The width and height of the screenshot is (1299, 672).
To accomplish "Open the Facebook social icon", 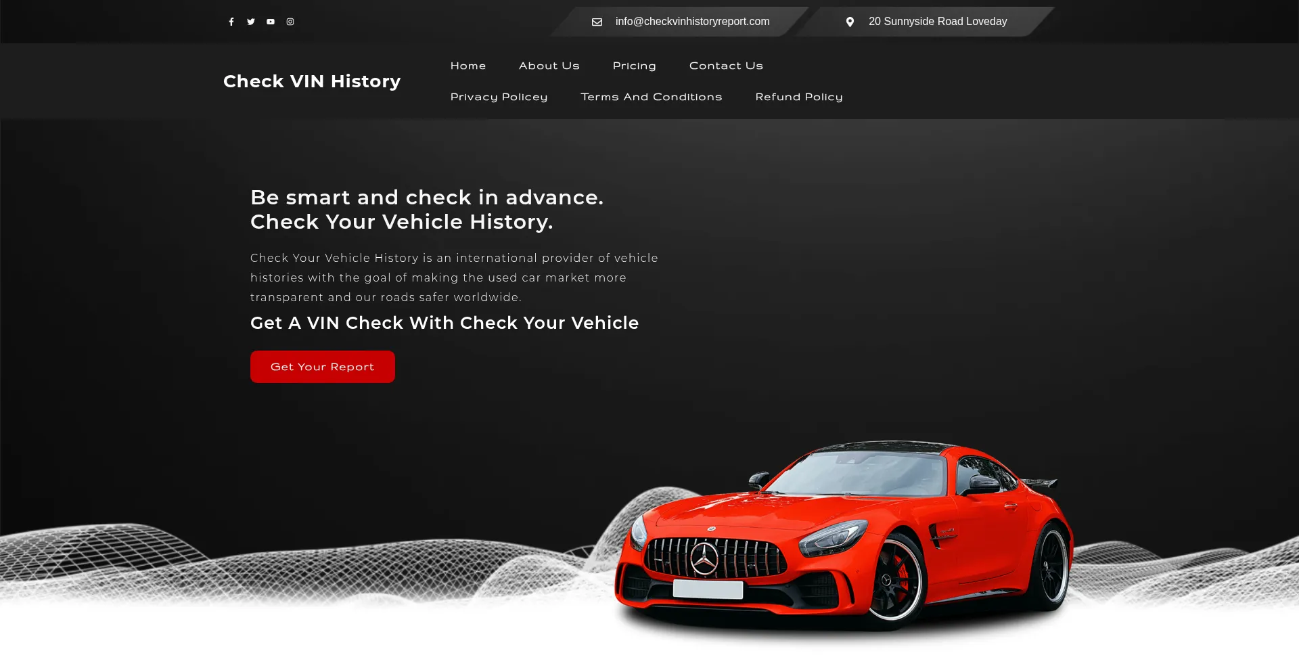I will coord(231,22).
